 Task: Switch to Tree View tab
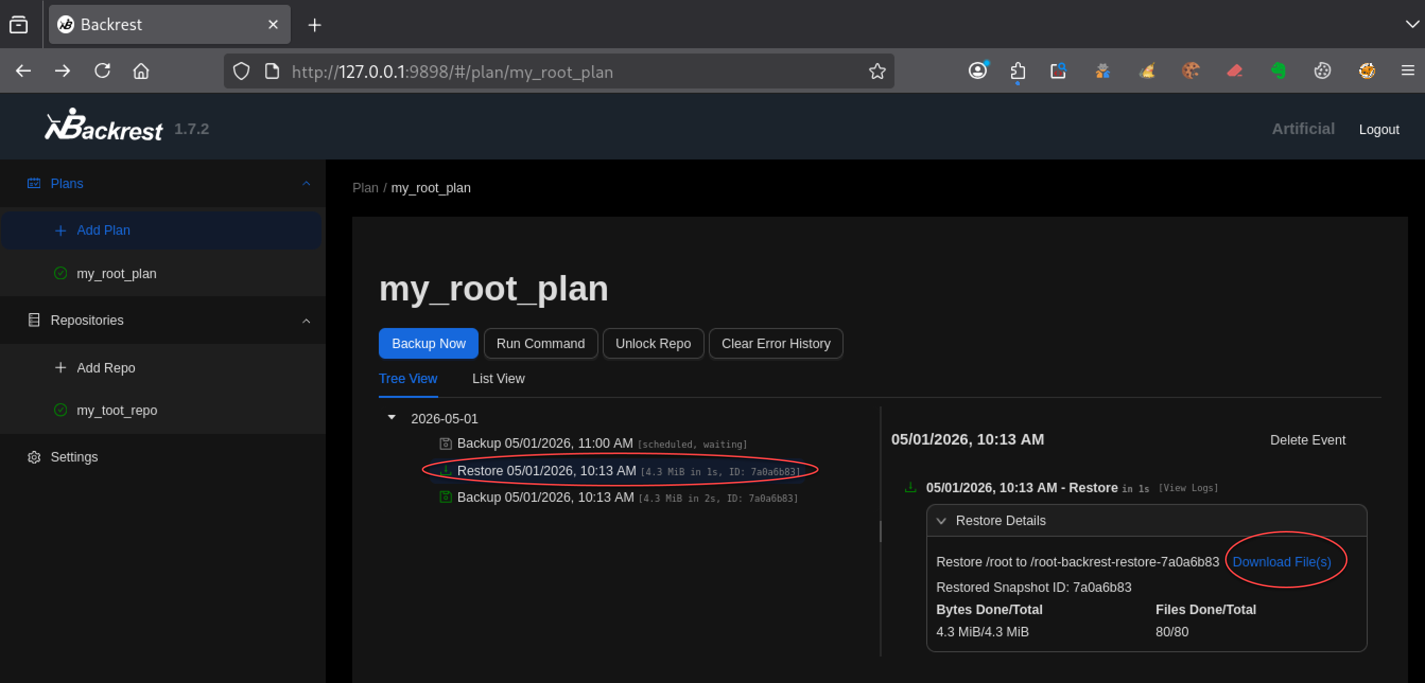pyautogui.click(x=407, y=378)
